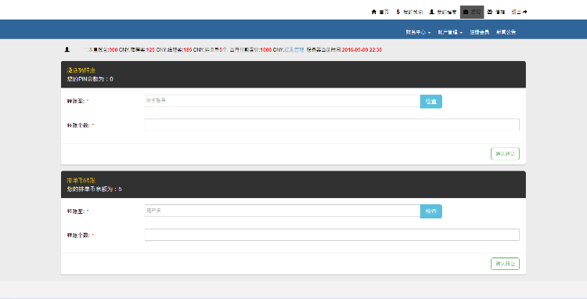Viewport: 587px width, 299px height.
Task: Click the coin balance line showing 5
Action: (95, 189)
